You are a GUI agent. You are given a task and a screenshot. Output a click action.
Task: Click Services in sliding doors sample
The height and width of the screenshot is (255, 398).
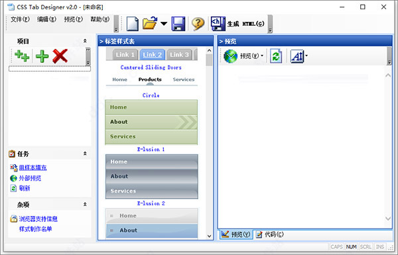pos(184,79)
